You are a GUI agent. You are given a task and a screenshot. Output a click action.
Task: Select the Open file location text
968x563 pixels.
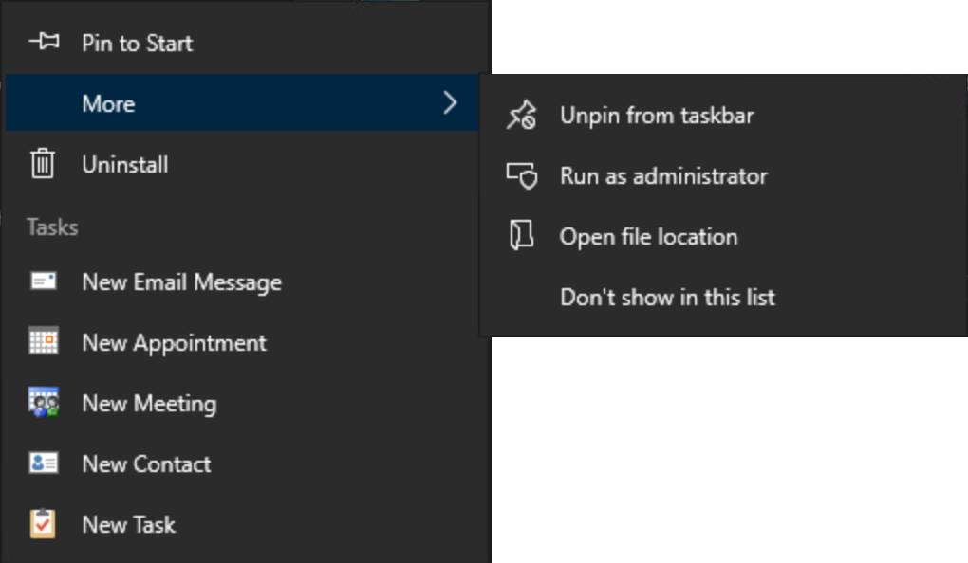pos(649,237)
